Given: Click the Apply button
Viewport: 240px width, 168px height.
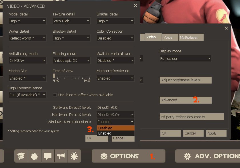Looking at the screenshot, I should (x=216, y=133).
